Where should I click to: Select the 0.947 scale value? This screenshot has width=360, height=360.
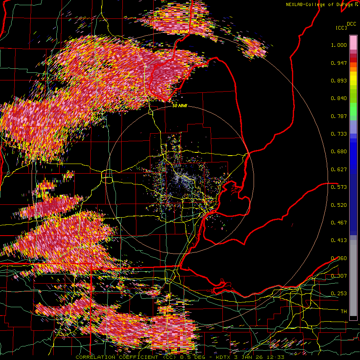339,63
